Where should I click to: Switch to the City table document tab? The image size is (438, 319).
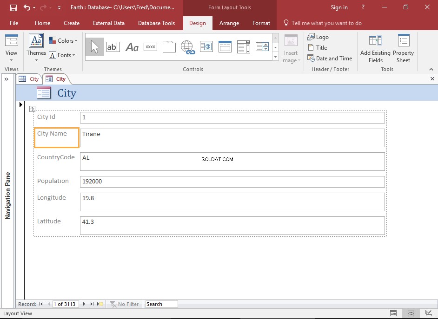[29, 79]
